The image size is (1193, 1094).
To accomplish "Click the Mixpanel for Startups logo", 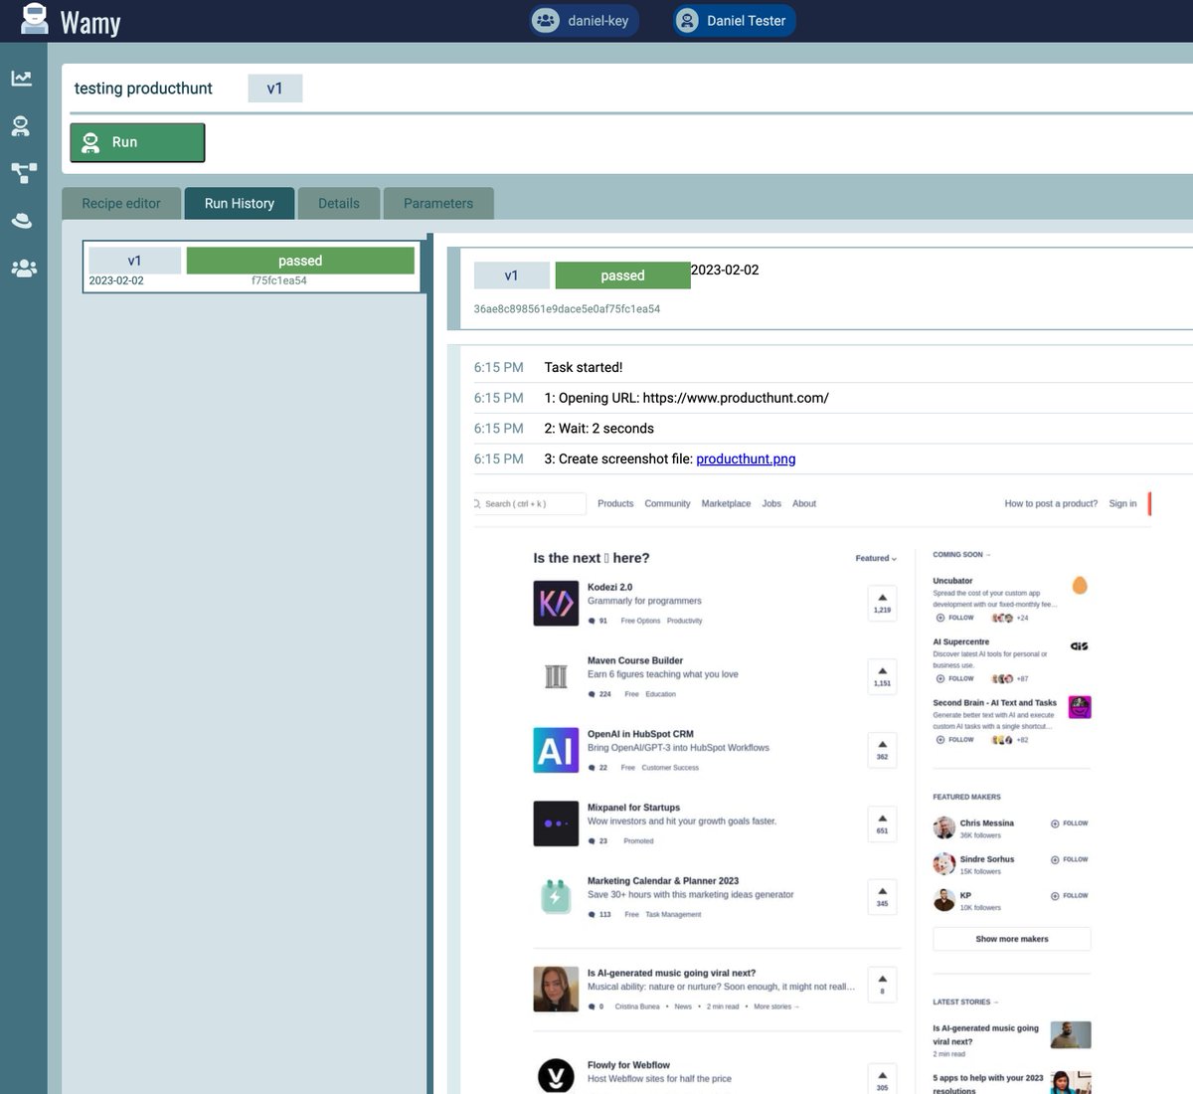I will [x=556, y=823].
